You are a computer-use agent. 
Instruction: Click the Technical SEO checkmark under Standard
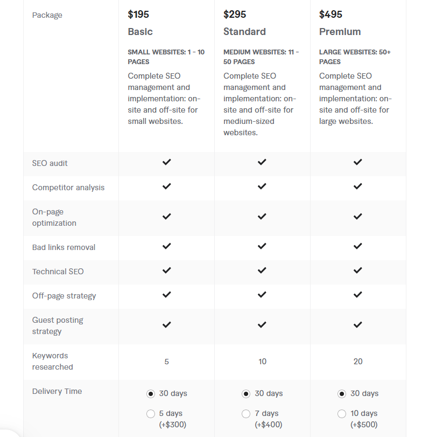pos(262,270)
